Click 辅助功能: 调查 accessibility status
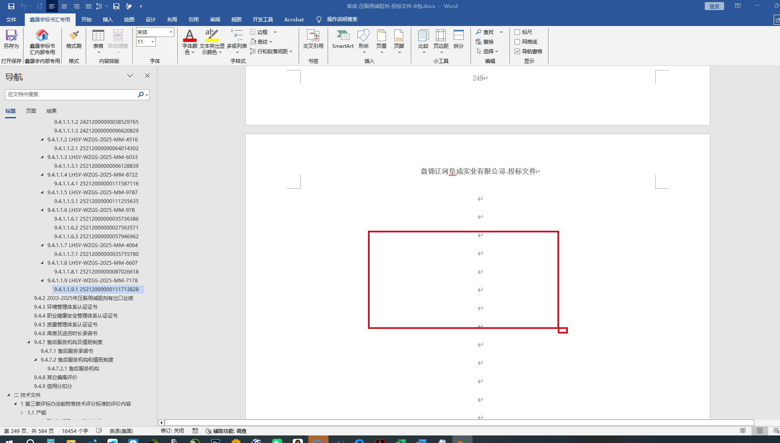This screenshot has width=780, height=443. point(226,431)
